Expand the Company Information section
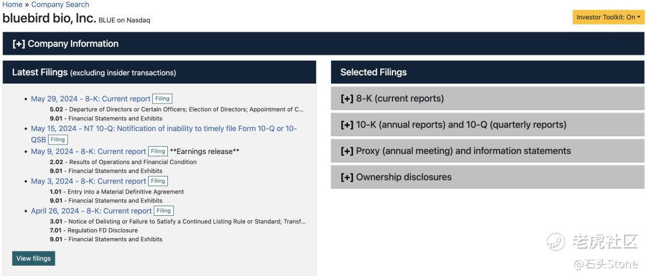 (x=66, y=44)
